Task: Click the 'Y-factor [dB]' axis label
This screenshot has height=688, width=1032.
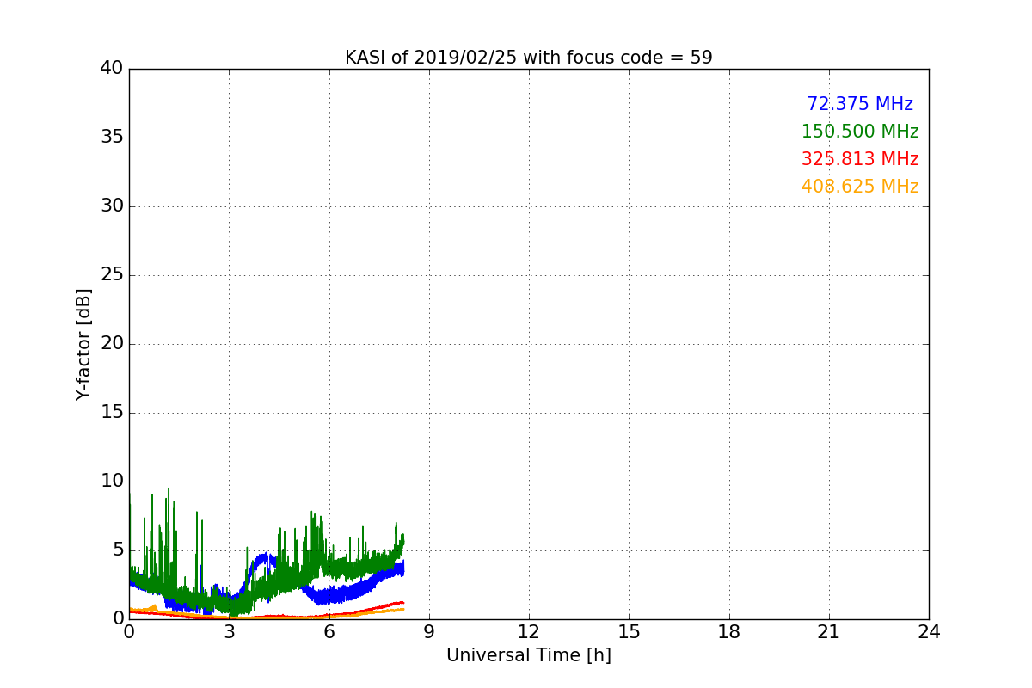Action: point(83,344)
